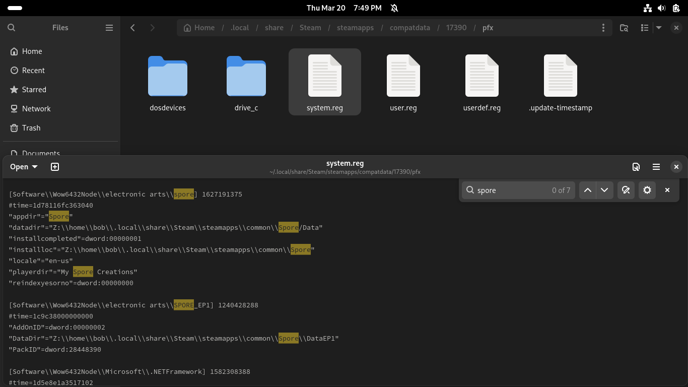Click the spore search input field
Viewport: 688px width, 387px height.
click(x=518, y=190)
